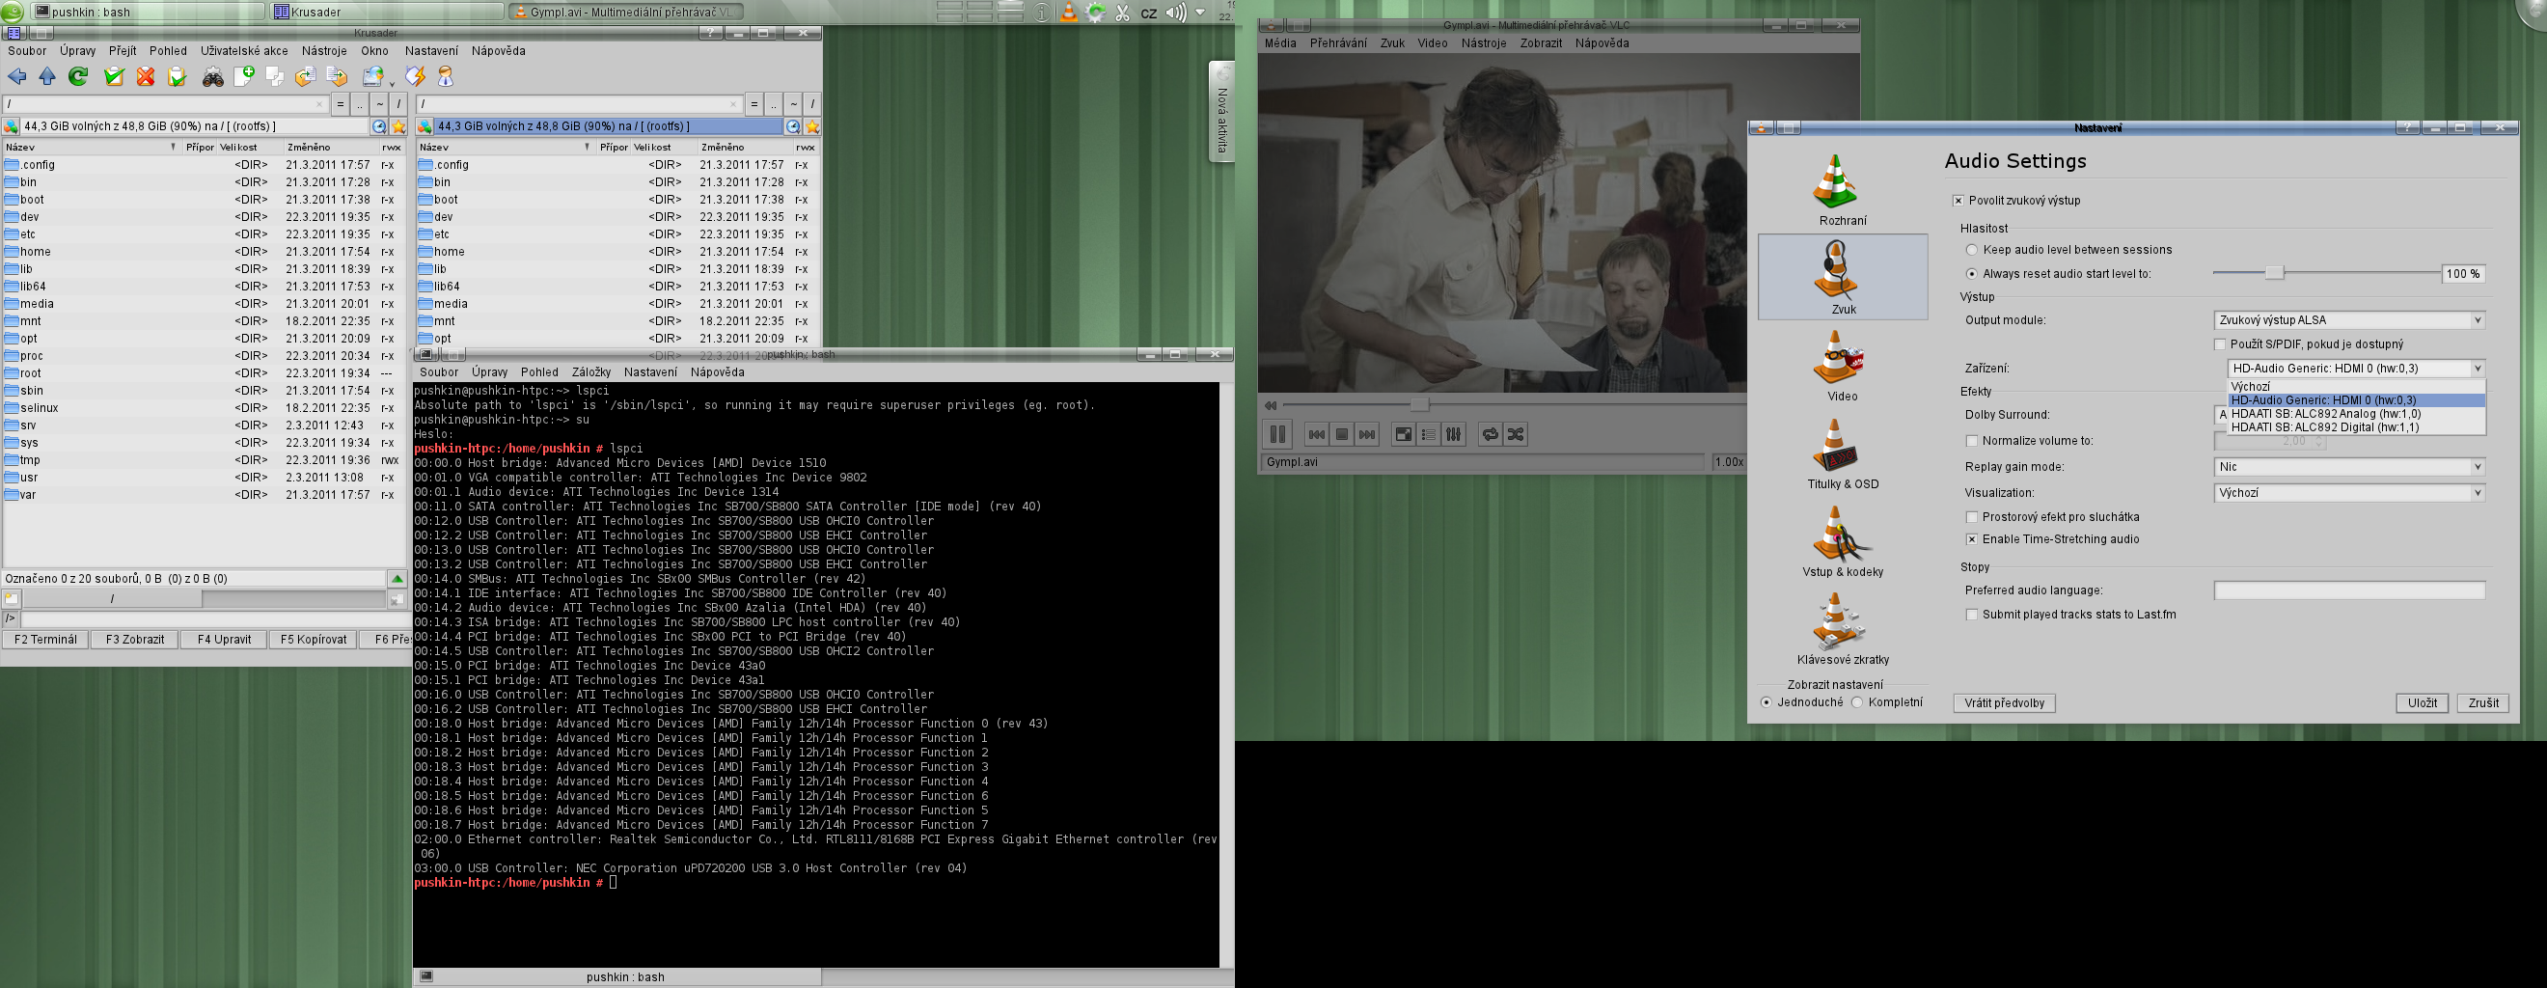Enable Normalize volume to checkbox

click(1972, 441)
